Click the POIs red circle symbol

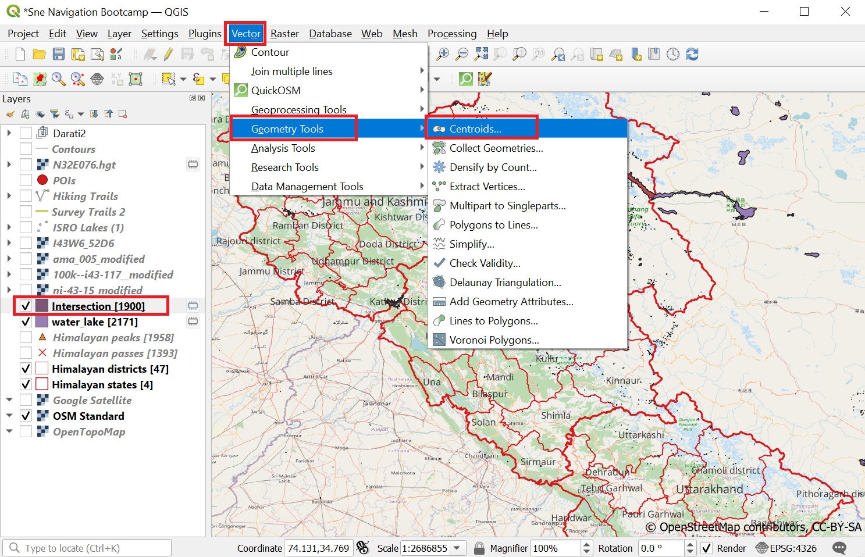[42, 180]
